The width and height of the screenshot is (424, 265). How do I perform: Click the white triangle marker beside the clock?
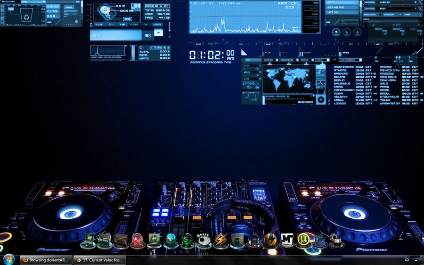244,52
